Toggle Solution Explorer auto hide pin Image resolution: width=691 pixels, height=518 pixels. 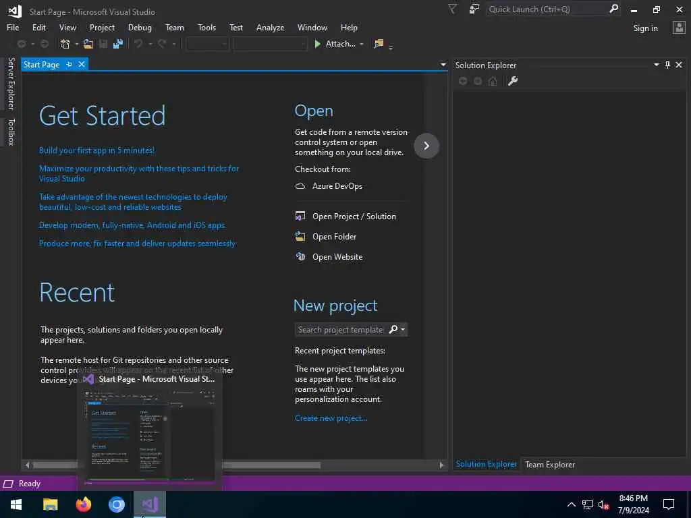tap(667, 65)
